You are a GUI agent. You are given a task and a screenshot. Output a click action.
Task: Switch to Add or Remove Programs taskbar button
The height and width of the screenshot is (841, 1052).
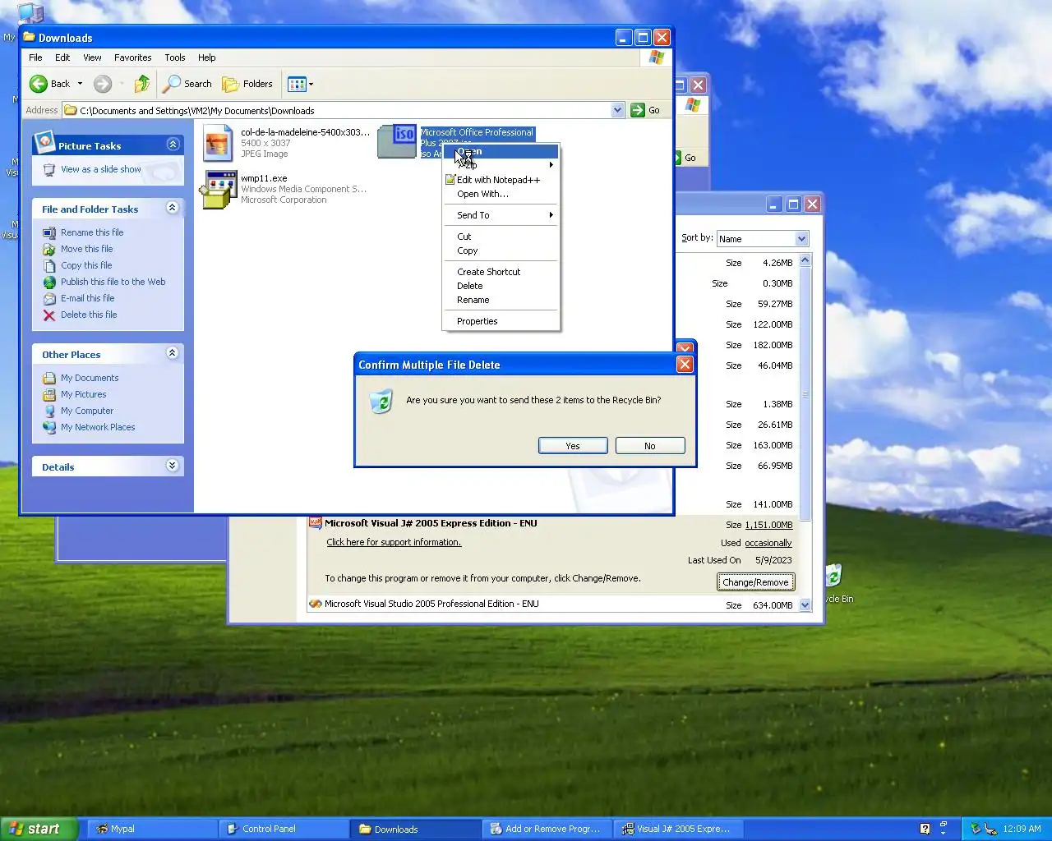click(547, 829)
